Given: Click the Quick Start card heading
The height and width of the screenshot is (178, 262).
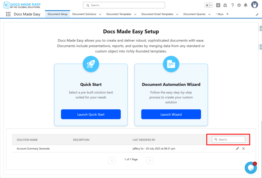Looking at the screenshot, I should pyautogui.click(x=91, y=85).
